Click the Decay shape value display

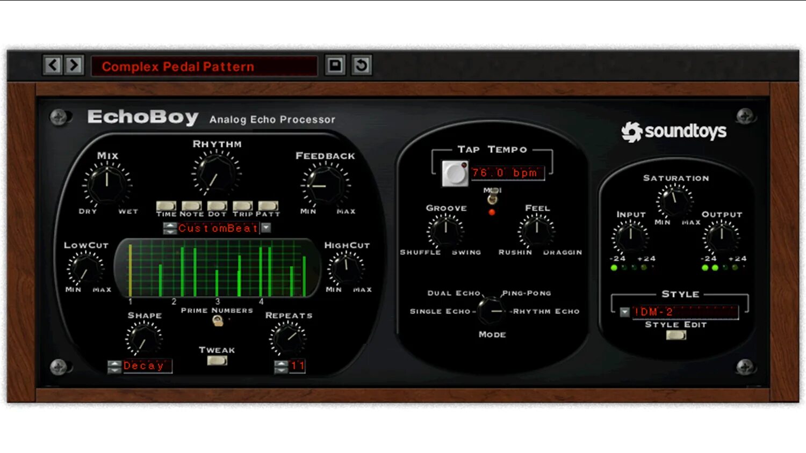click(x=147, y=366)
